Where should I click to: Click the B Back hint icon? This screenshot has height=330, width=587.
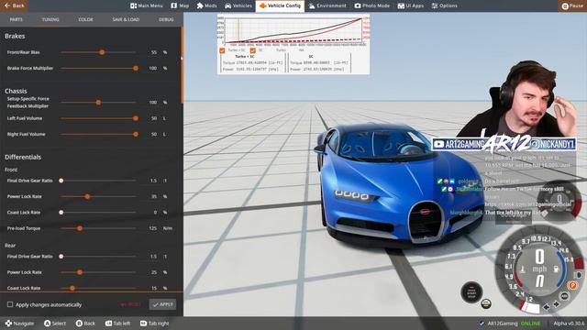pyautogui.click(x=79, y=324)
